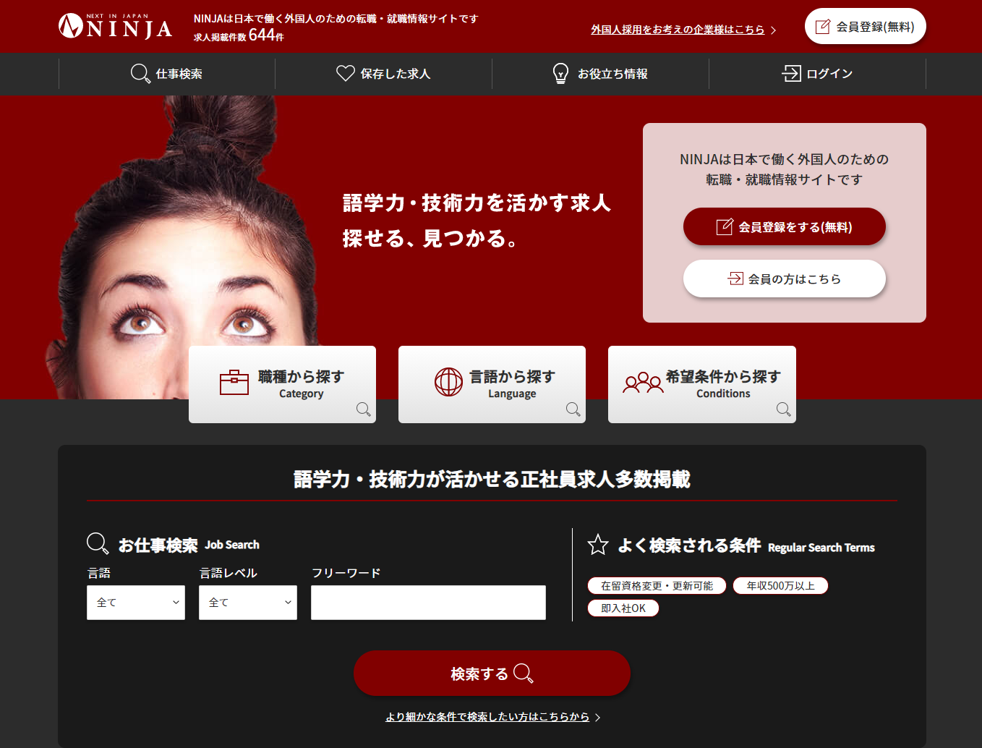Viewport: 982px width, 748px height.
Task: Click the heart icon beside 保存した求人
Action: 346,73
